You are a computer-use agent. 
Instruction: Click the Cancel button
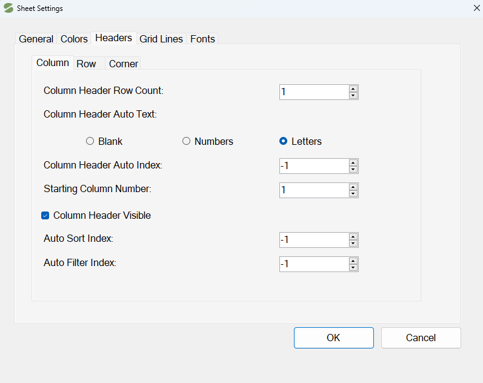(421, 338)
